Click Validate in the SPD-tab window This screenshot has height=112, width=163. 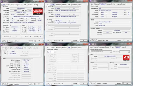75,84
